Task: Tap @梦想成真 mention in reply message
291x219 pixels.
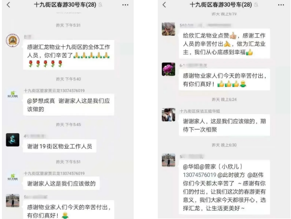Action: (41, 101)
